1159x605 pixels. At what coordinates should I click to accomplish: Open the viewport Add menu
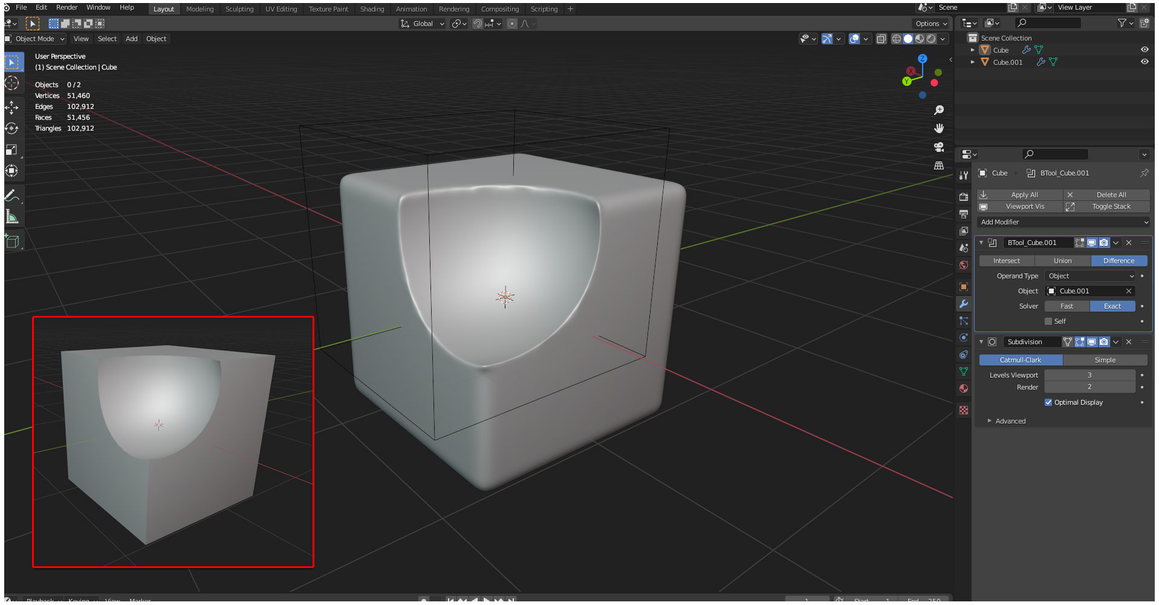click(132, 39)
